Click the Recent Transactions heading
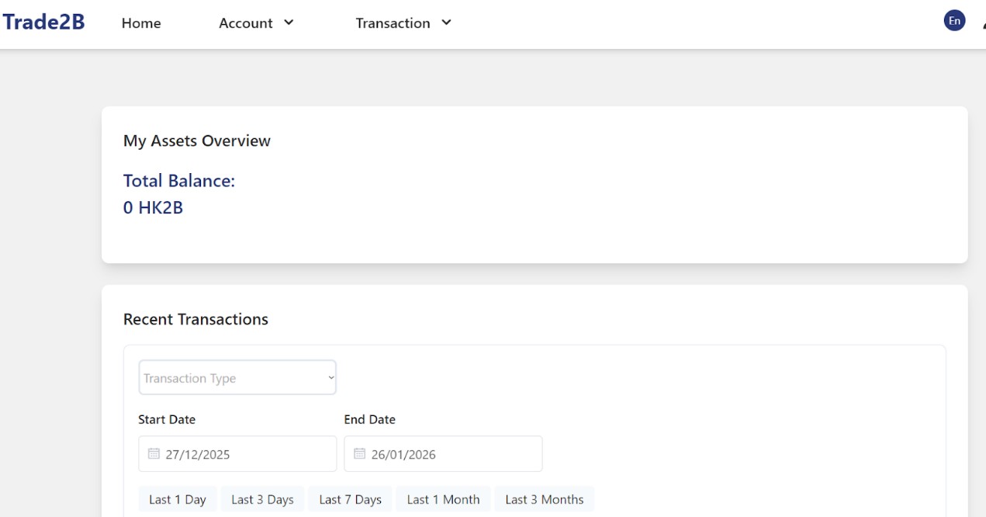This screenshot has height=517, width=986. pos(195,319)
